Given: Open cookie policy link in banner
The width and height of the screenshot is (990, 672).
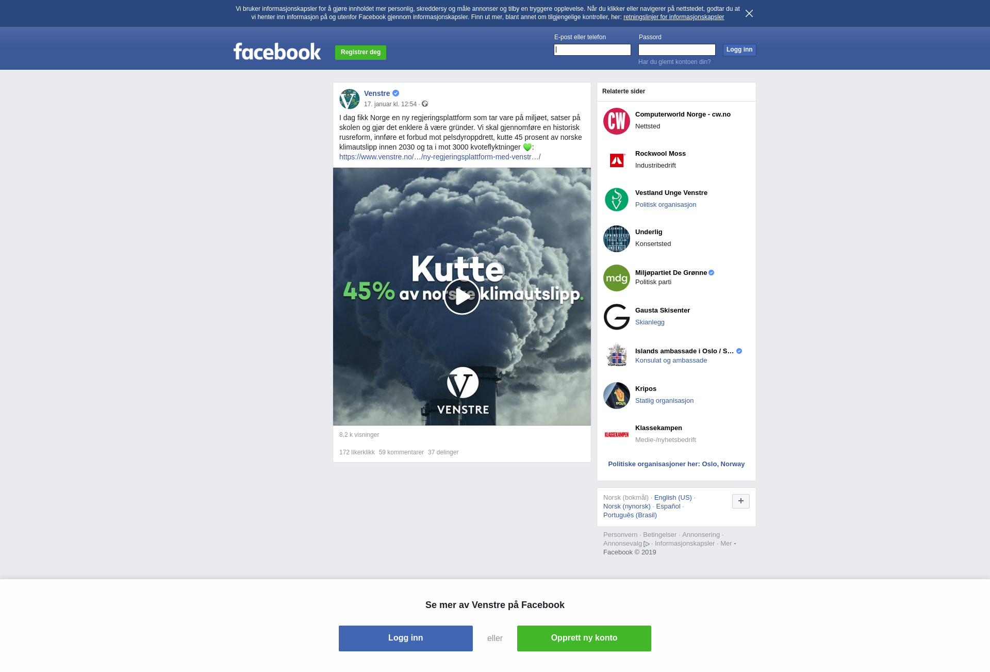Looking at the screenshot, I should (x=673, y=17).
